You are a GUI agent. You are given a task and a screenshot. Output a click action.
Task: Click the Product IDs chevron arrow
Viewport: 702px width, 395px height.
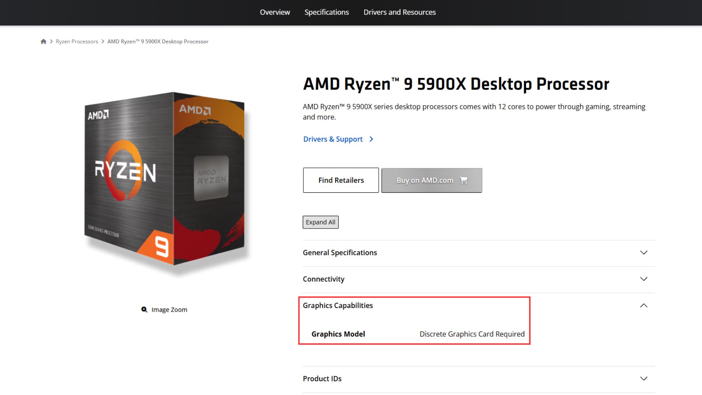pyautogui.click(x=644, y=379)
